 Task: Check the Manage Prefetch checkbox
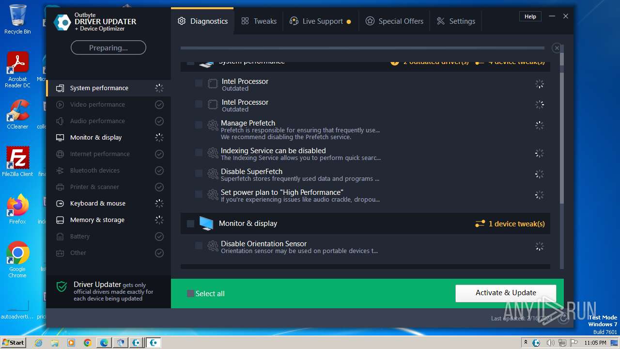point(199,125)
